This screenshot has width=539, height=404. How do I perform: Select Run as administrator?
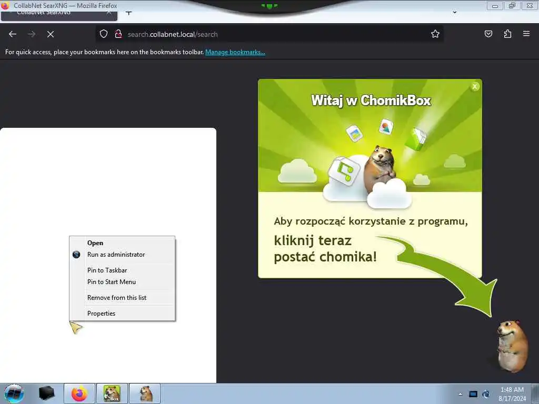coord(122,255)
